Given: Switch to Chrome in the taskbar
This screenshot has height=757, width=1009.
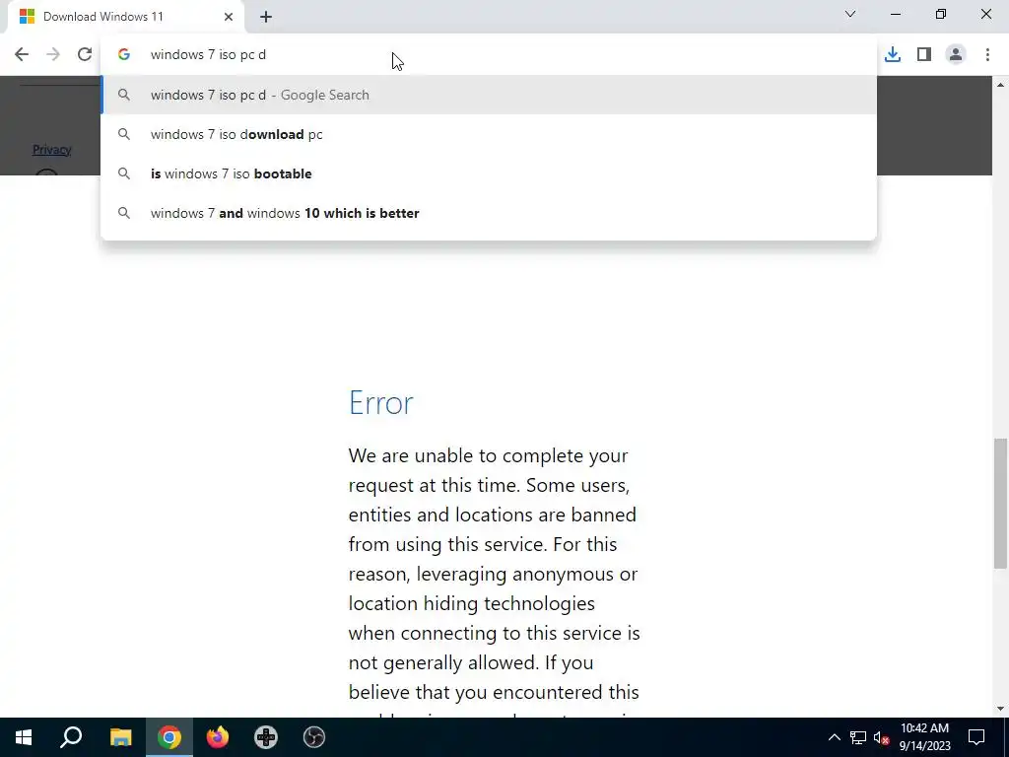Looking at the screenshot, I should point(169,737).
